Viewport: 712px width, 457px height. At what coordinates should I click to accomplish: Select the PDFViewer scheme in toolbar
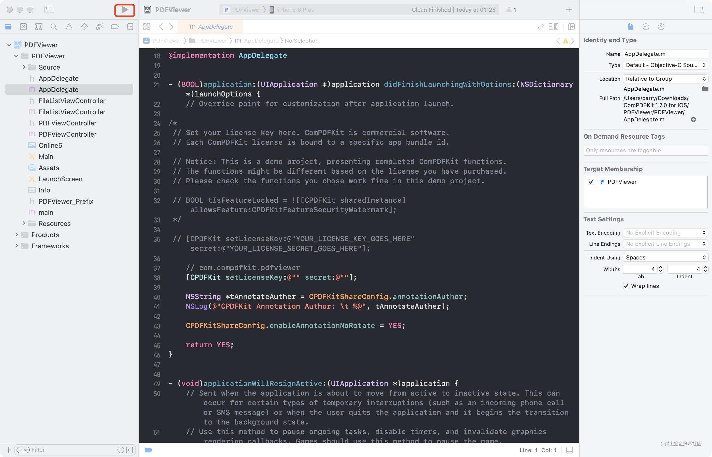pos(243,9)
